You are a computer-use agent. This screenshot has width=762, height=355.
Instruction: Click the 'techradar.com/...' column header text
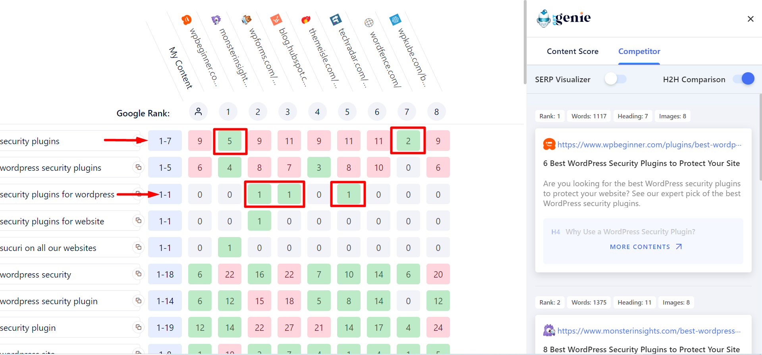point(353,58)
